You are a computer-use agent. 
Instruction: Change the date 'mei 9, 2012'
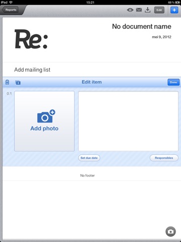click(x=161, y=37)
